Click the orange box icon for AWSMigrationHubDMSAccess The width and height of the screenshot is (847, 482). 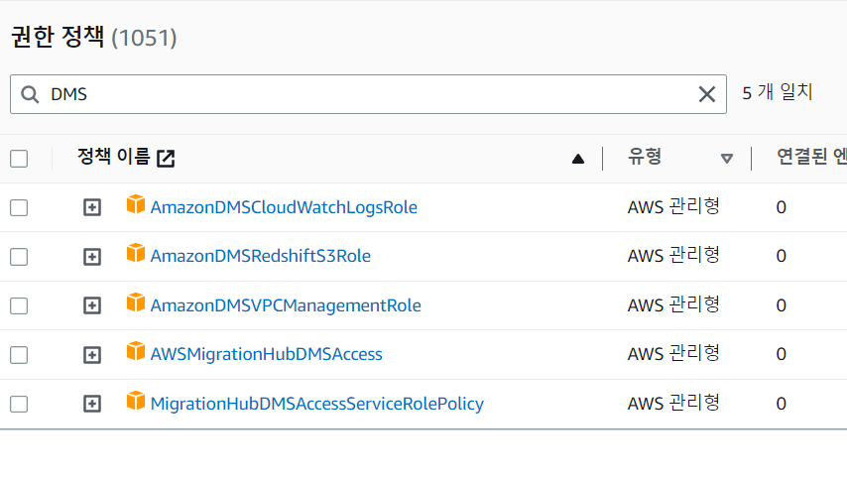(x=136, y=351)
